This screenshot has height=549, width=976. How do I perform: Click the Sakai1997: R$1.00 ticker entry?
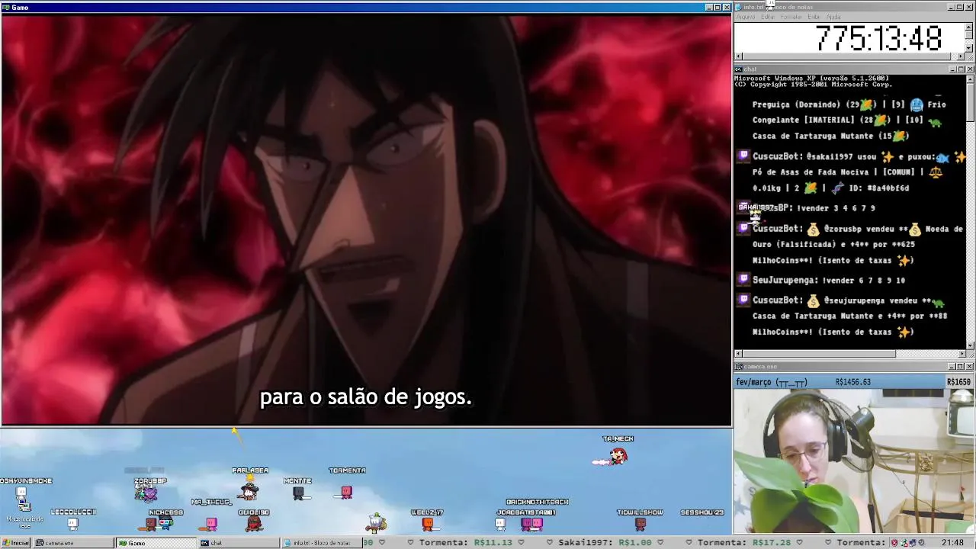[x=603, y=543]
